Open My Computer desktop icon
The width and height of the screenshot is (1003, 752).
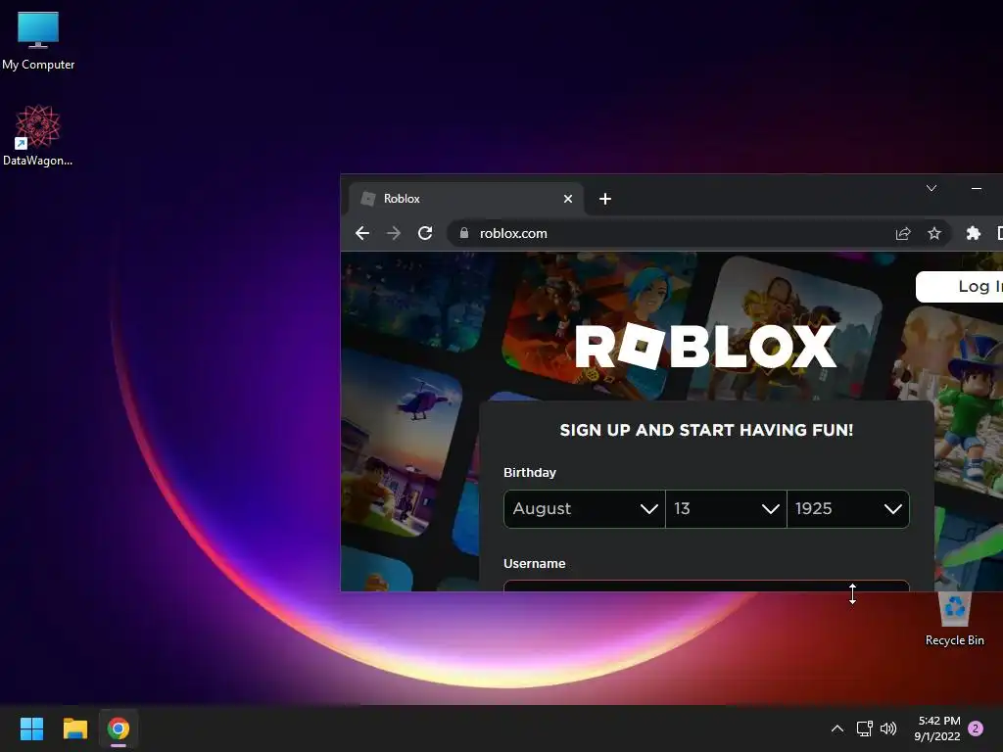38,39
